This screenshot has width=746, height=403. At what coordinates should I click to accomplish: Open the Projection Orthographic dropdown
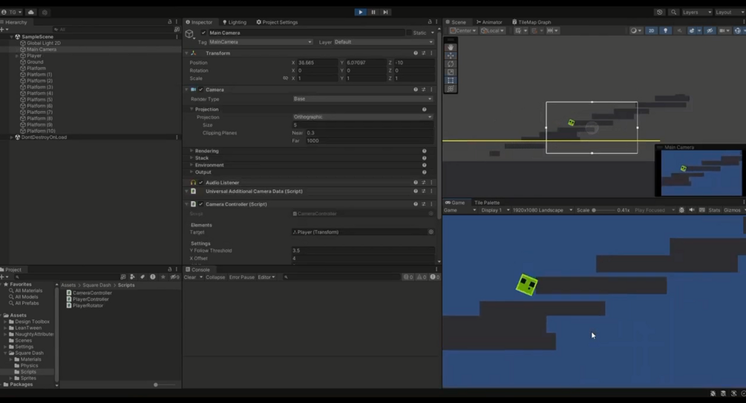(362, 117)
